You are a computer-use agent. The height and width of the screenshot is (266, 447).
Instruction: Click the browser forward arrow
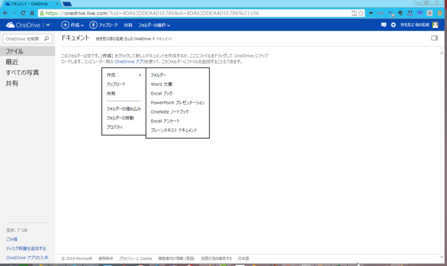(15, 13)
